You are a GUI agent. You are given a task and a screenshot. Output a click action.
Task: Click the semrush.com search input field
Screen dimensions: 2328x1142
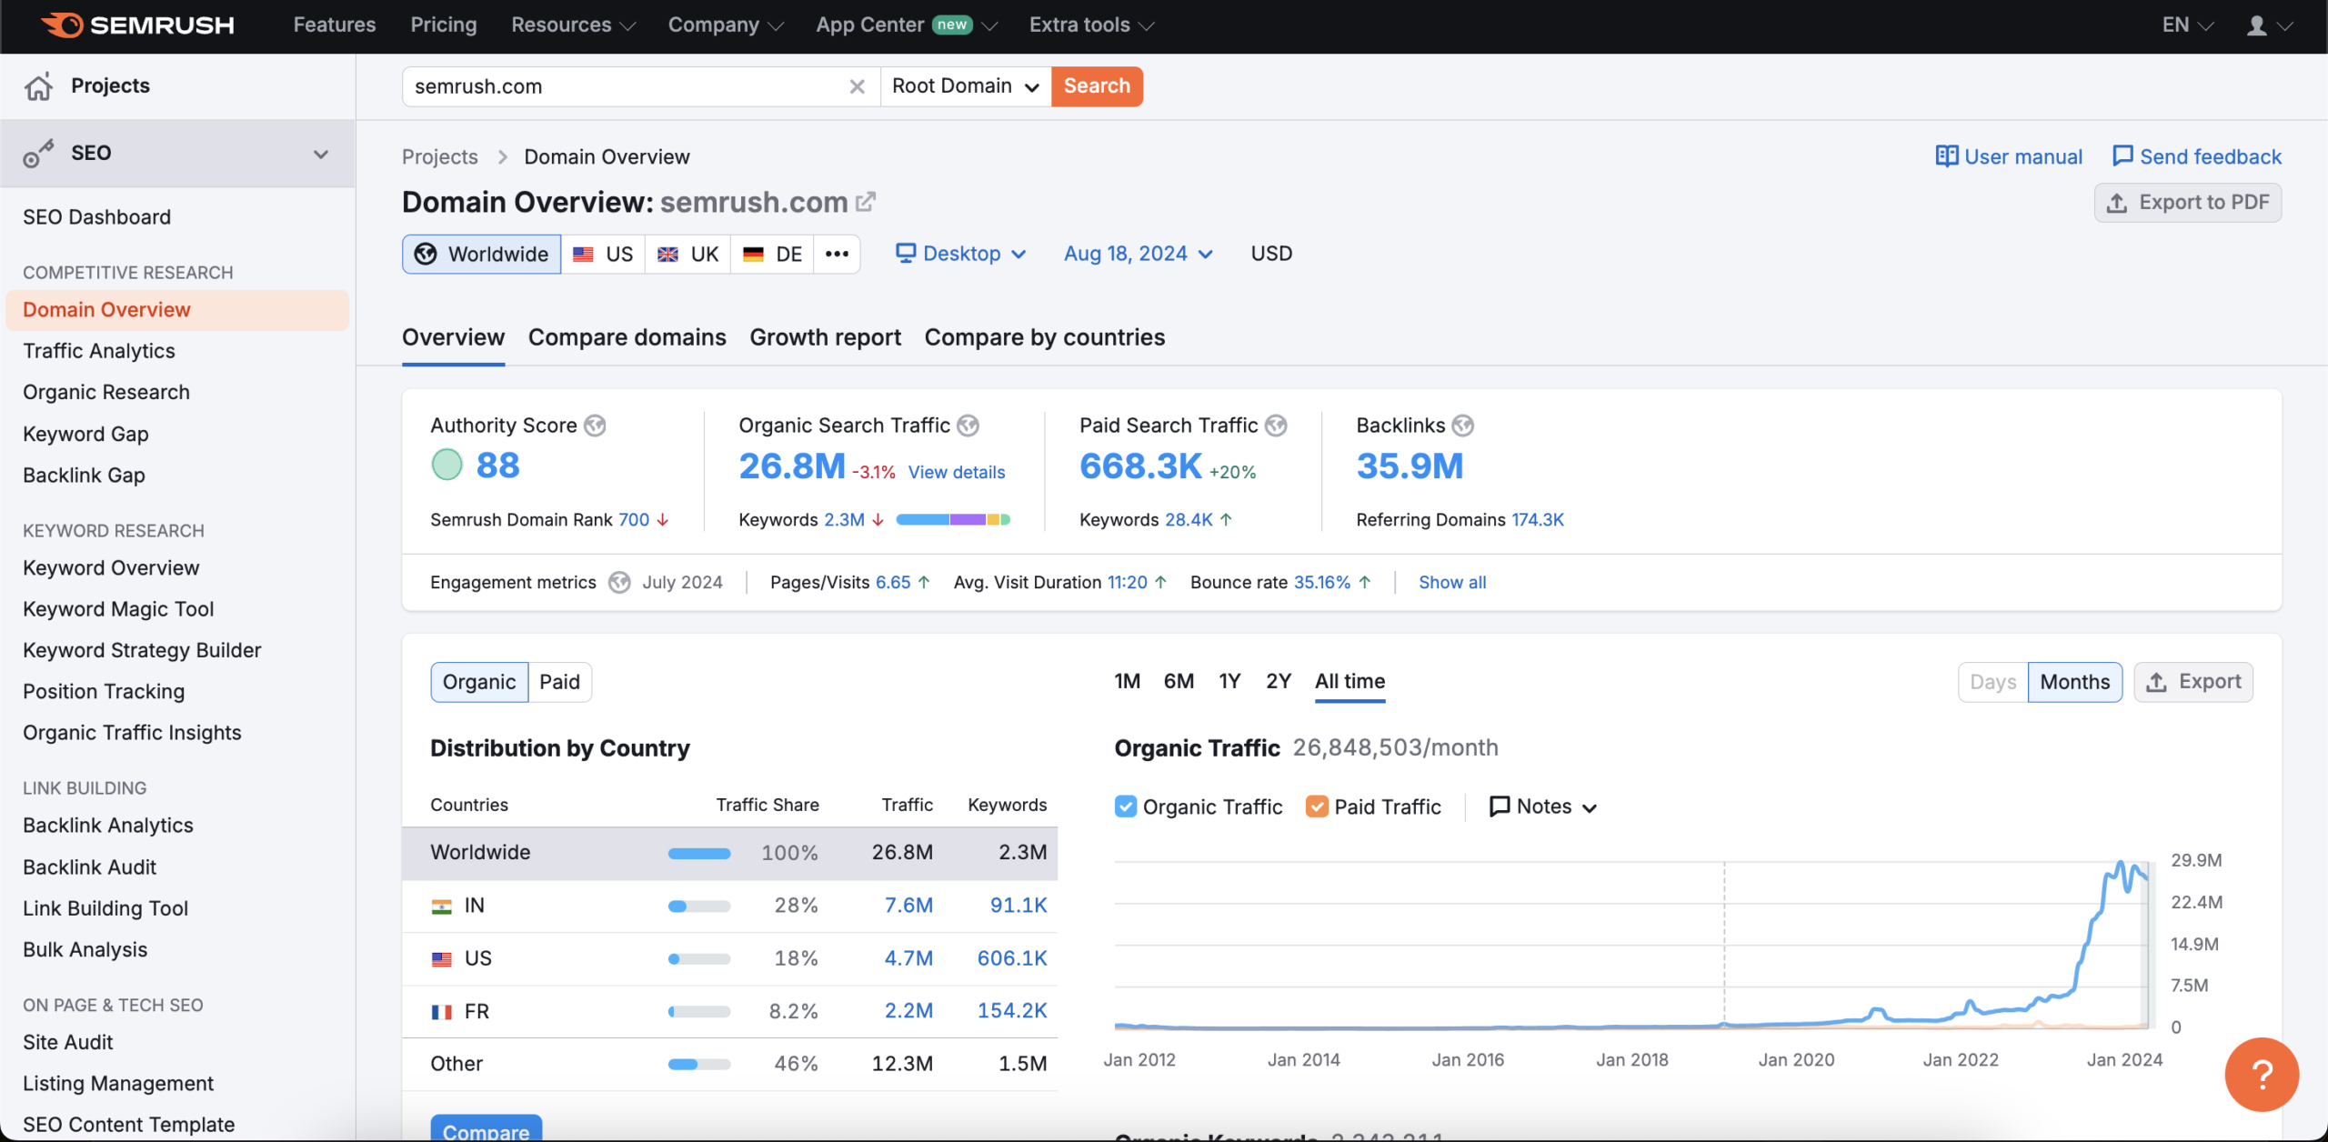pos(624,86)
